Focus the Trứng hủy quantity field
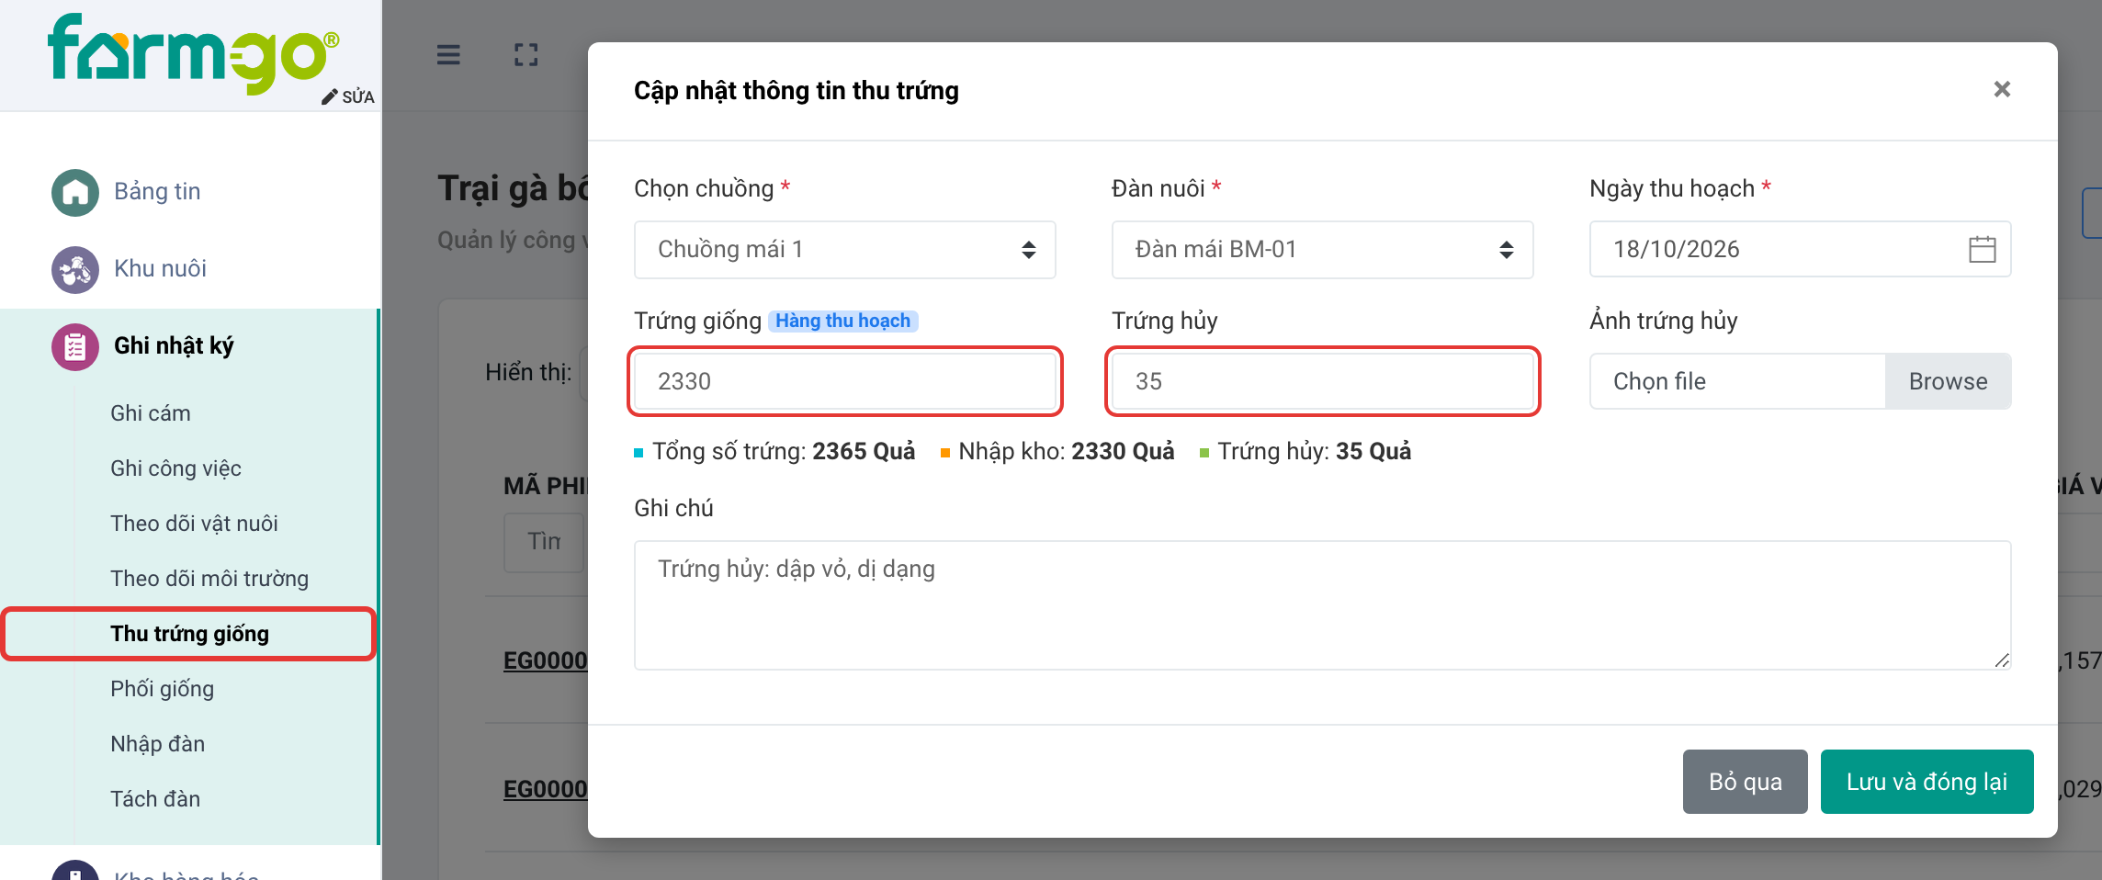 click(x=1323, y=381)
